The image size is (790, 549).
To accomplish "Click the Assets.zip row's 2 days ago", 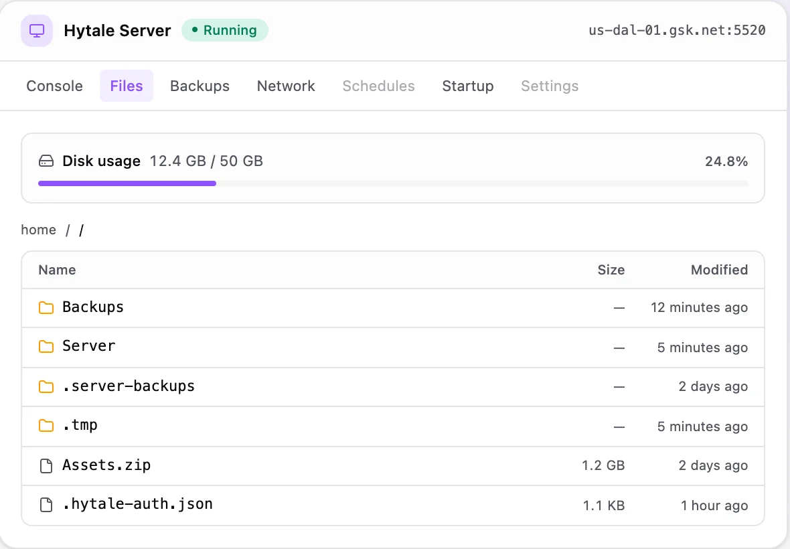I will click(713, 466).
